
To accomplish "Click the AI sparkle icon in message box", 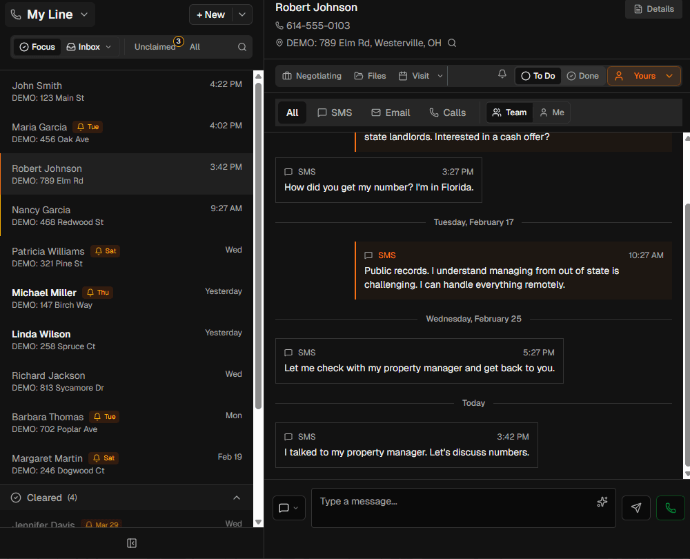I will pos(602,502).
